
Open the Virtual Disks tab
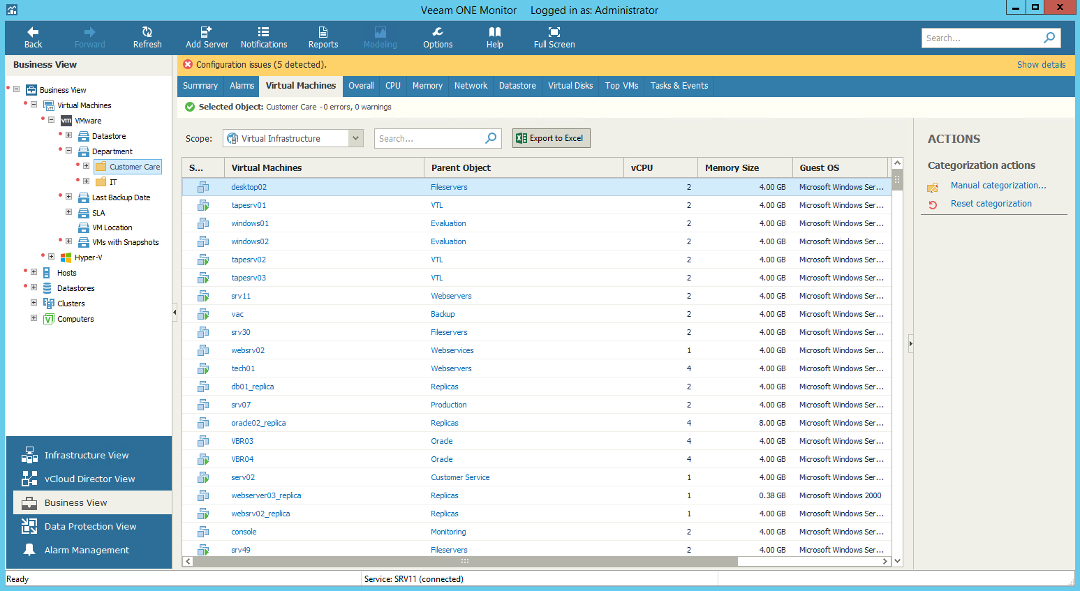click(570, 86)
